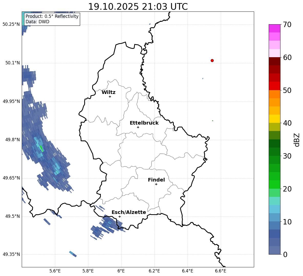Click the green high-reflectivity core near 49.8°N

(x=41, y=148)
